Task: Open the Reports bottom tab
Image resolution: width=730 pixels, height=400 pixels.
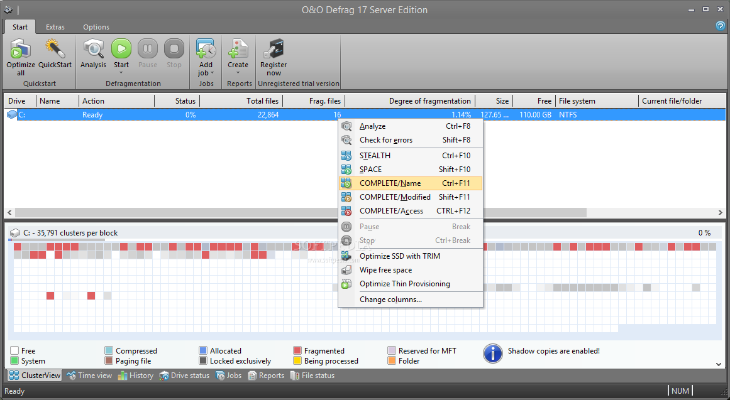Action: (x=266, y=376)
